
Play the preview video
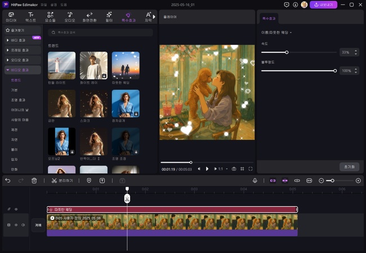pos(207,169)
